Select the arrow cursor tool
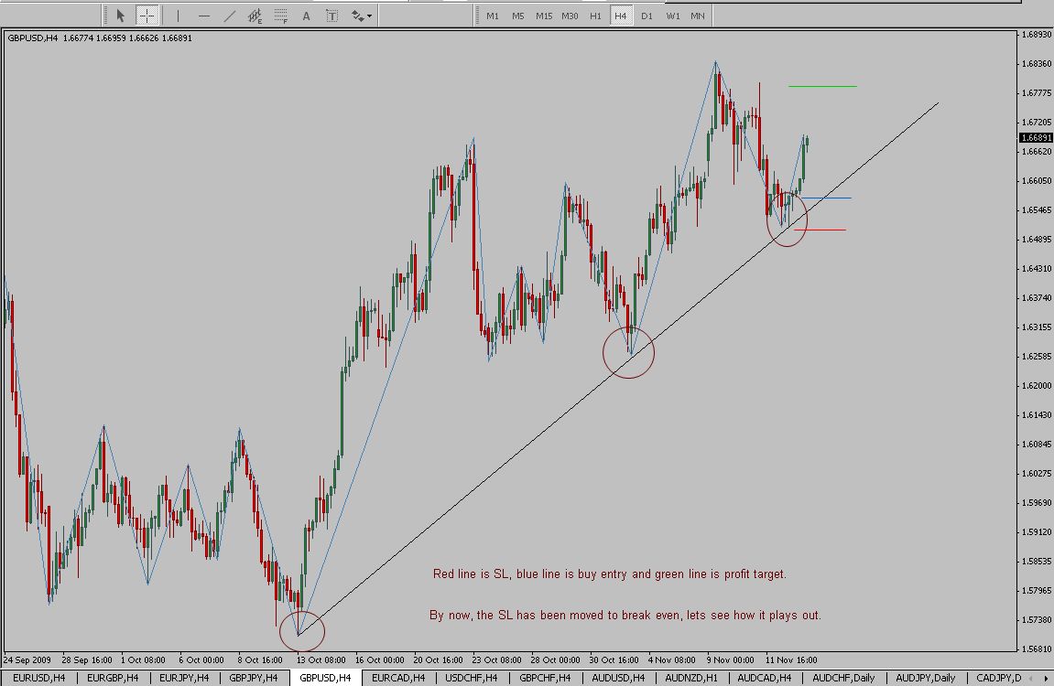Screen dimensions: 1054x686 [x=120, y=16]
